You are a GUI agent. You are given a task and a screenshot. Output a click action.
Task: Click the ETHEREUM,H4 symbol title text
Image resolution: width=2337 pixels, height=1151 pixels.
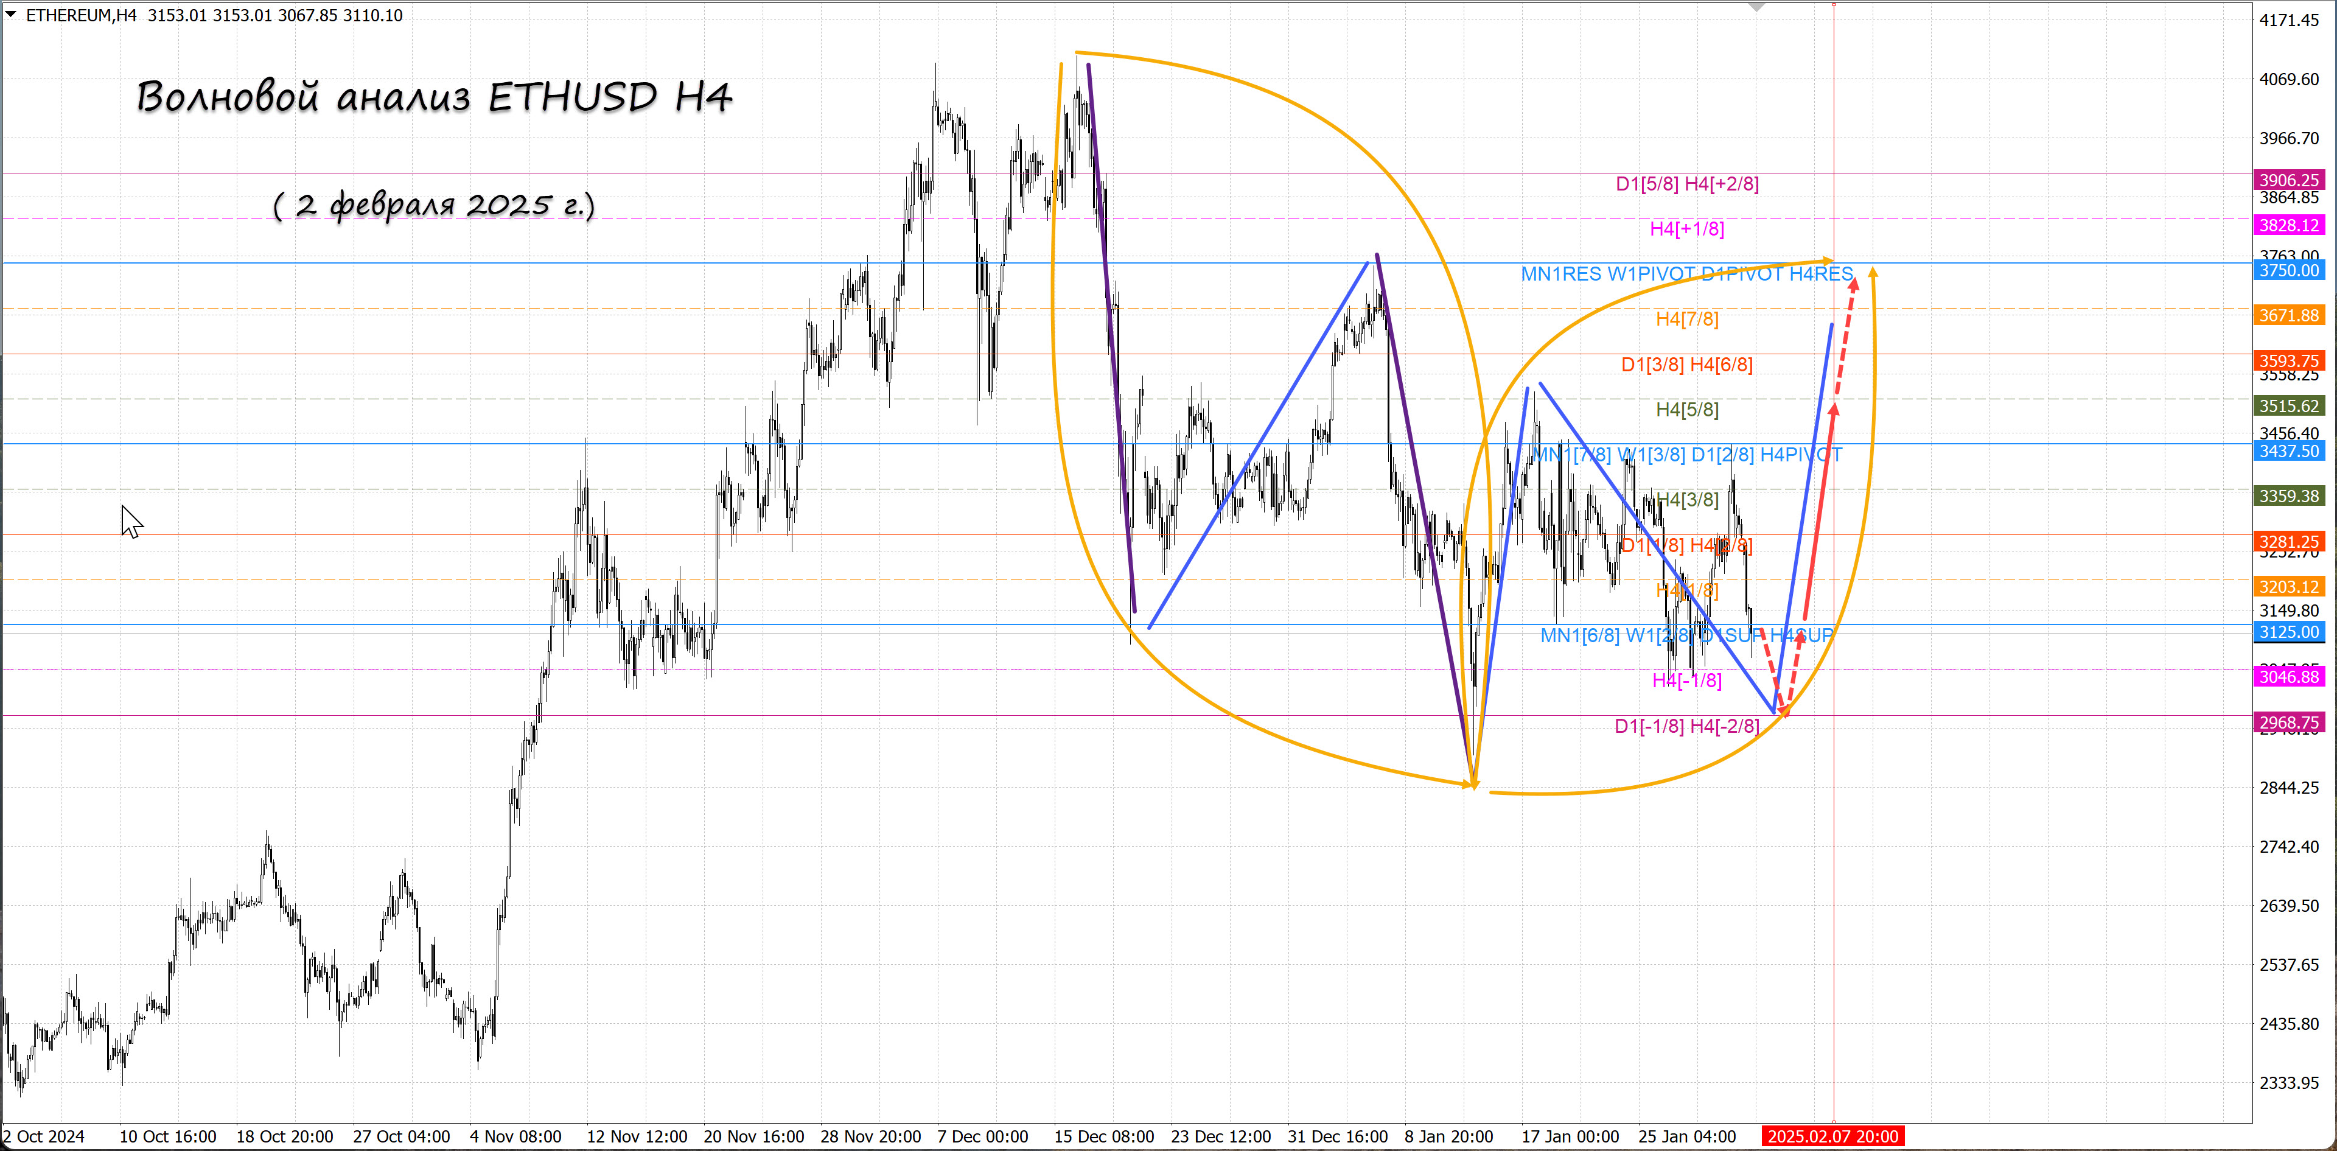(x=81, y=15)
